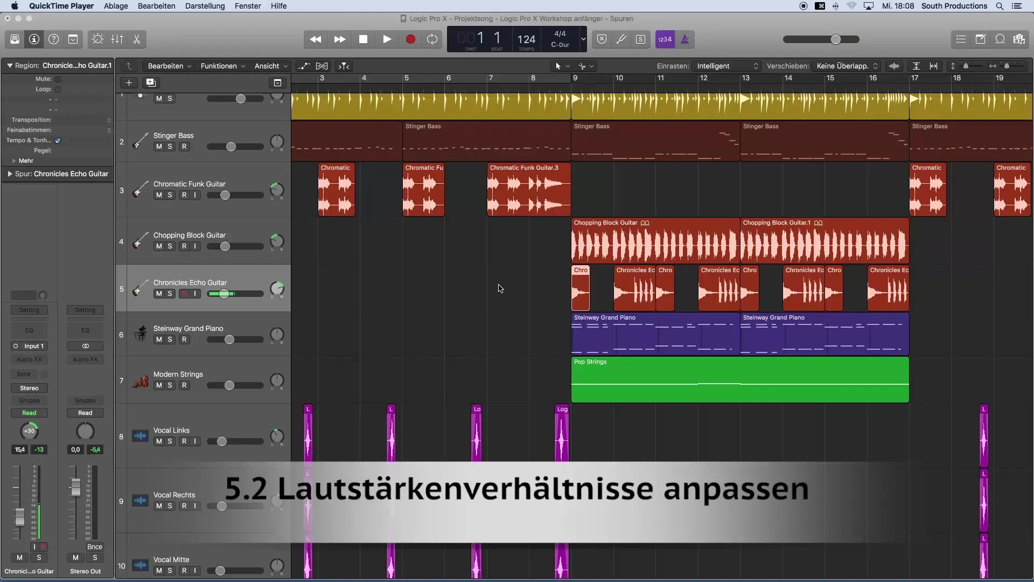Viewport: 1034px width, 582px height.
Task: Open the Note Pad icon
Action: [x=980, y=39]
